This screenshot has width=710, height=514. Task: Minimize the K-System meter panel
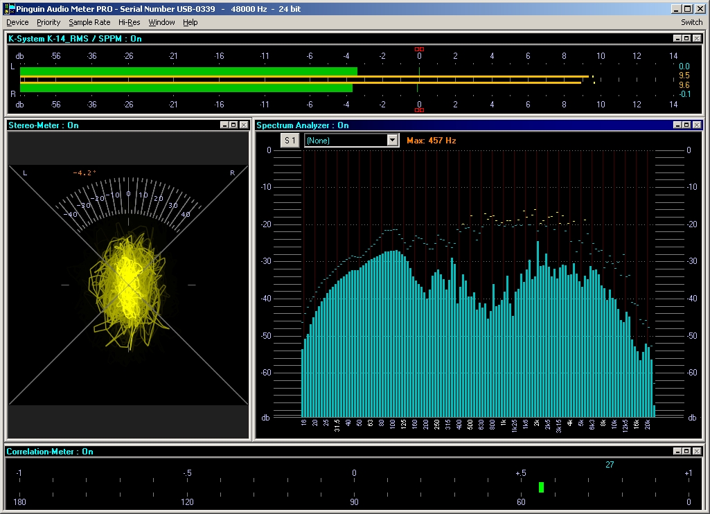tap(677, 39)
